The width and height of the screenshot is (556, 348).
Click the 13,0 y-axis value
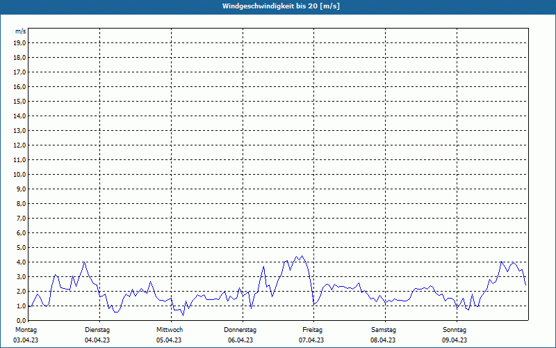19,130
